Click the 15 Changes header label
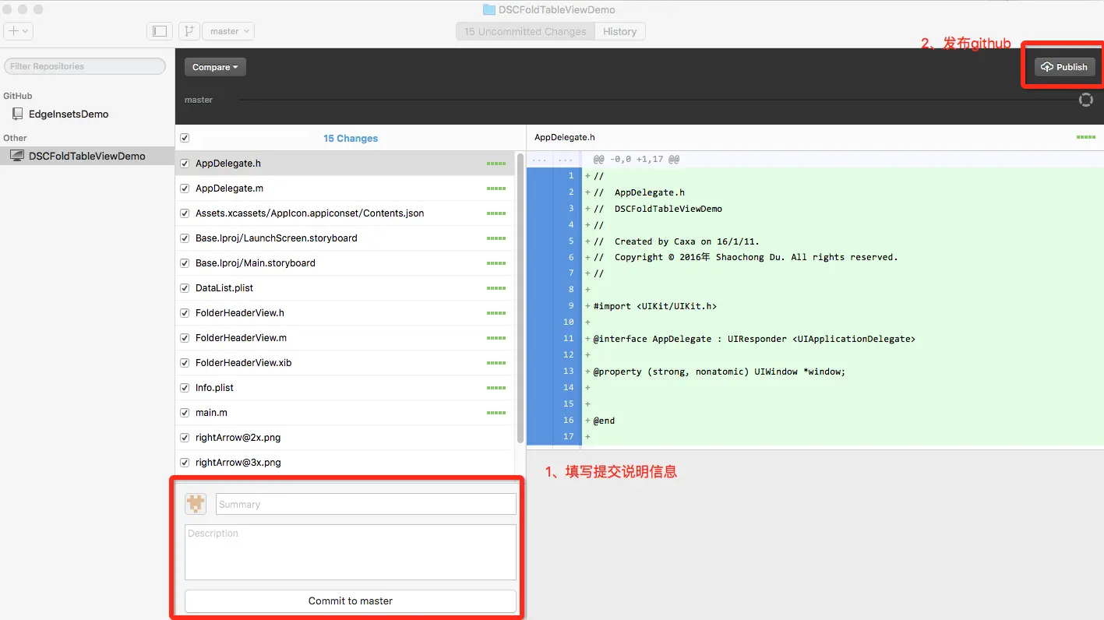This screenshot has height=620, width=1104. [x=351, y=139]
